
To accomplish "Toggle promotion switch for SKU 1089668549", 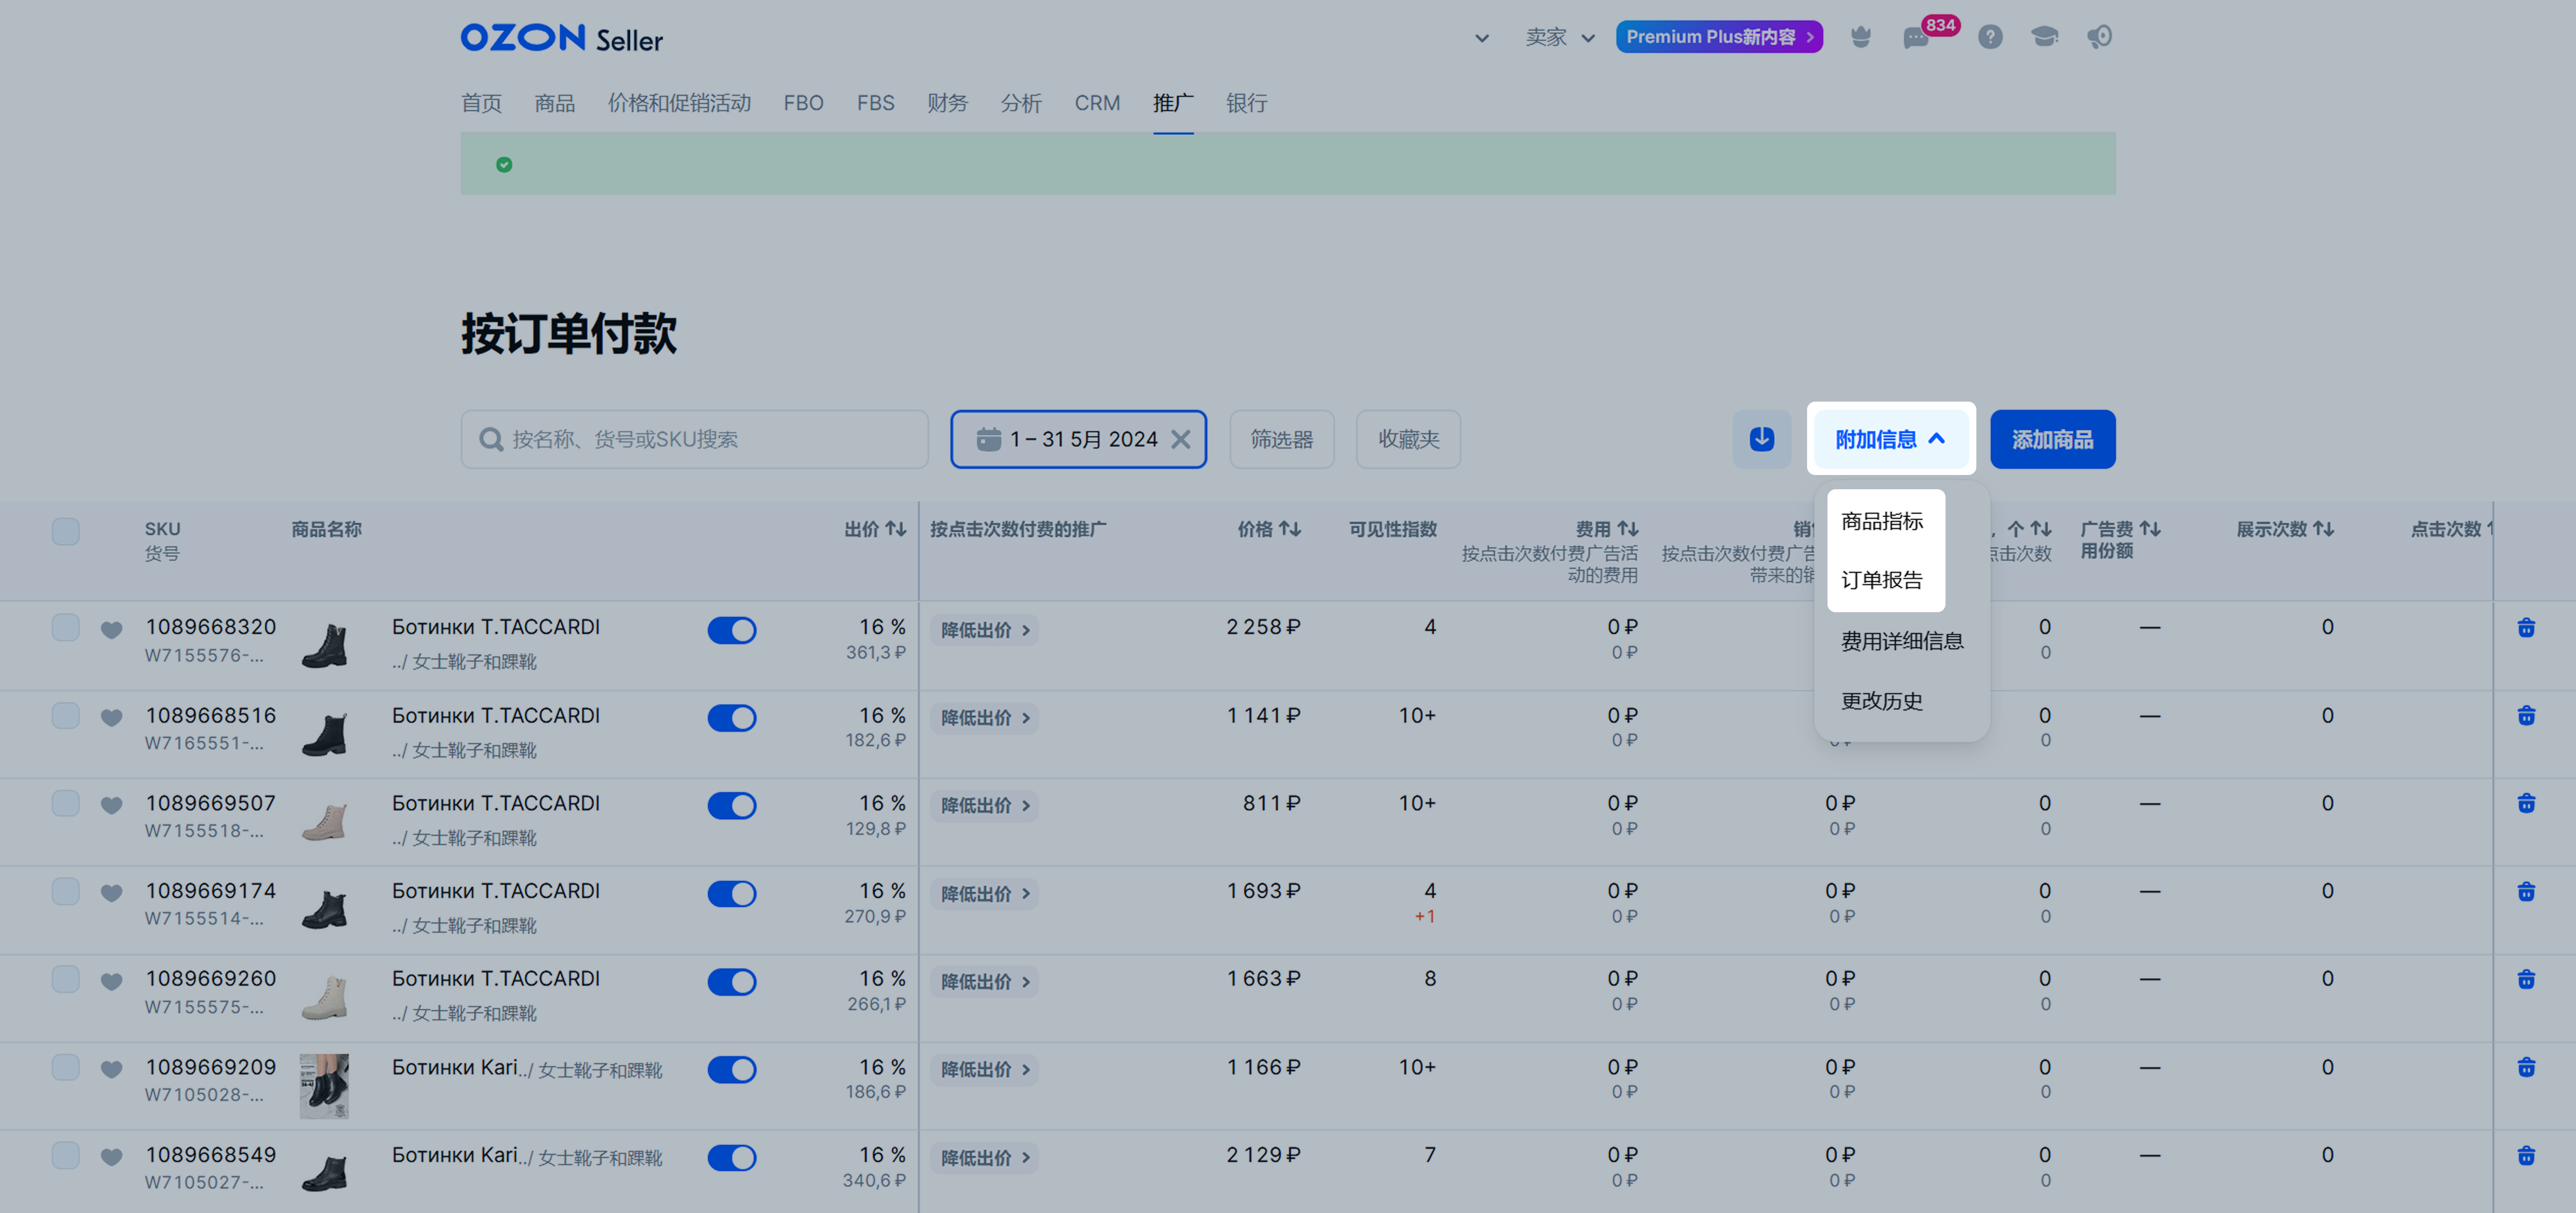I will click(x=731, y=1157).
